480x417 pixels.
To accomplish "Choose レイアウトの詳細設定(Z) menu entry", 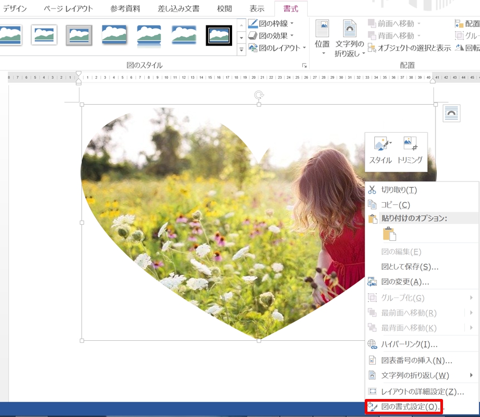I will click(422, 391).
